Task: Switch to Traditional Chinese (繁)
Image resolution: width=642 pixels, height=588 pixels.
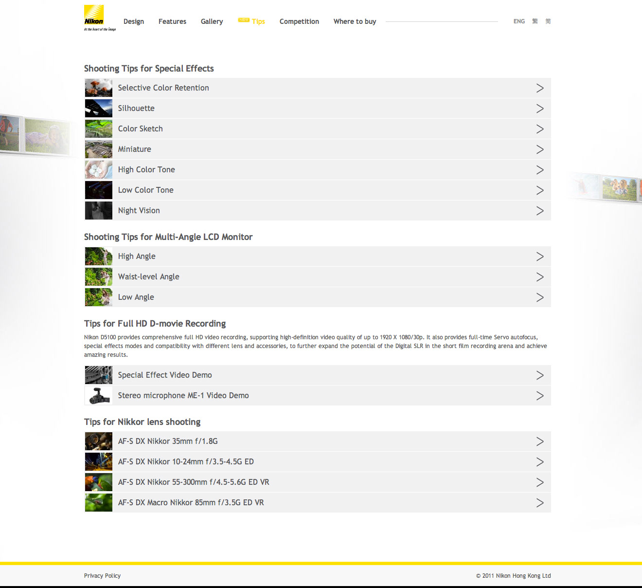Action: coord(535,21)
